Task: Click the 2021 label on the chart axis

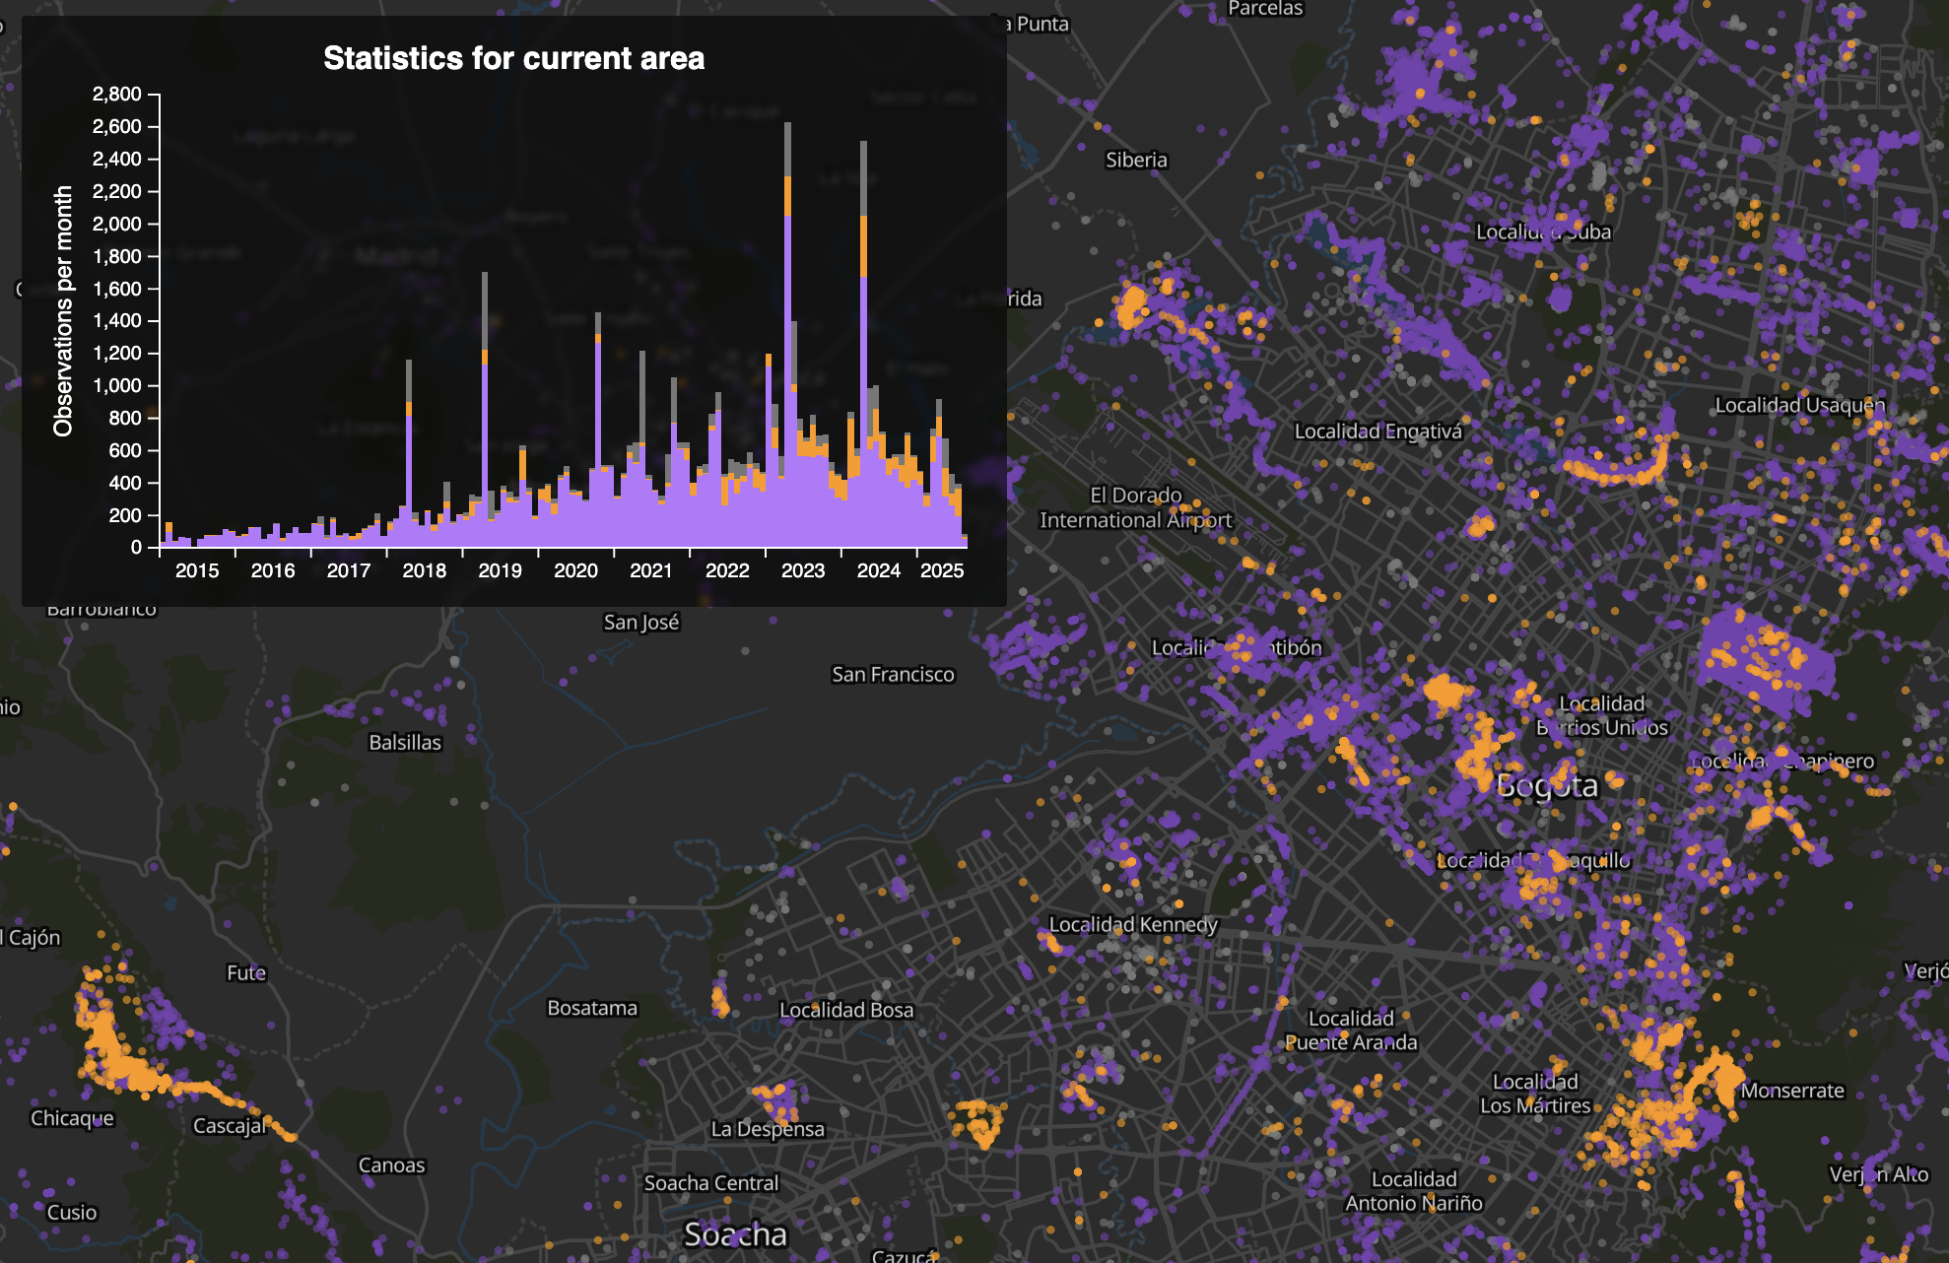Action: coord(651,570)
